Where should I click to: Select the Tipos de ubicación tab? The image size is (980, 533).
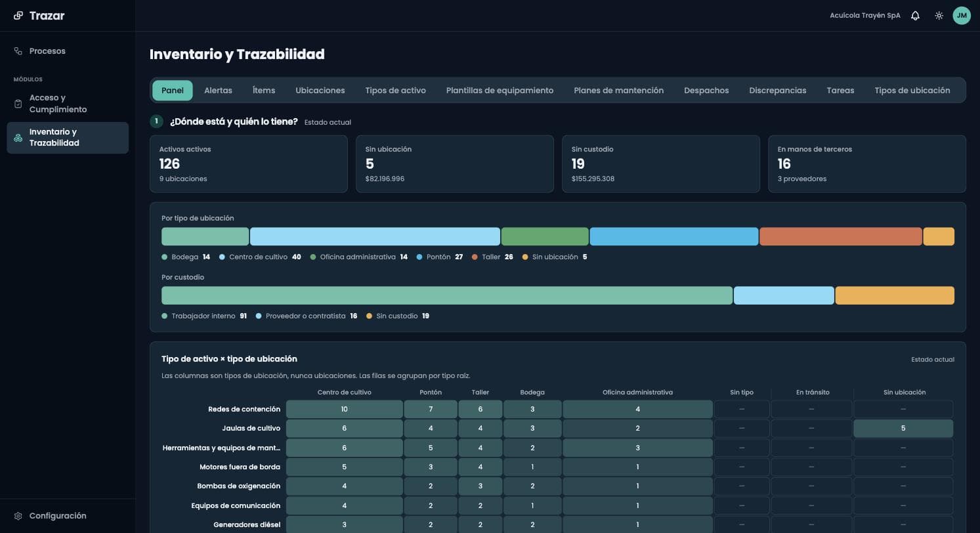(x=912, y=91)
